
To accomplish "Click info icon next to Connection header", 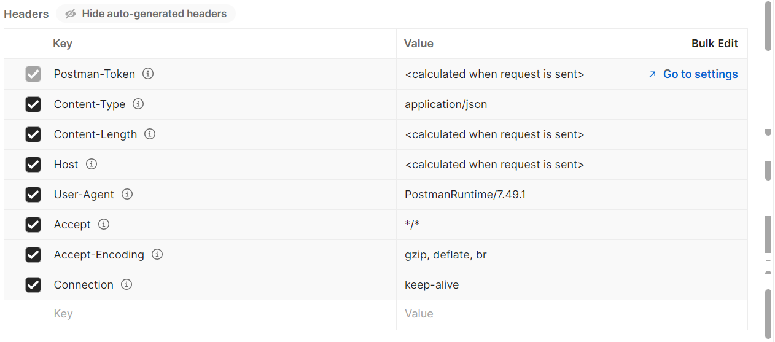I will [127, 284].
